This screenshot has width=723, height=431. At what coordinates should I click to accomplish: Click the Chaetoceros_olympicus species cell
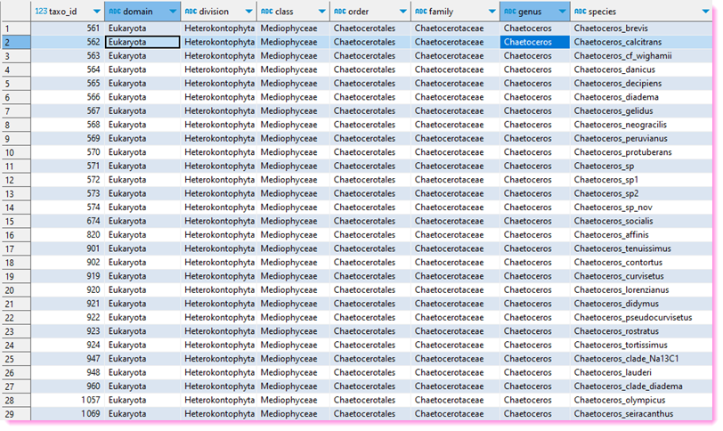(620, 400)
